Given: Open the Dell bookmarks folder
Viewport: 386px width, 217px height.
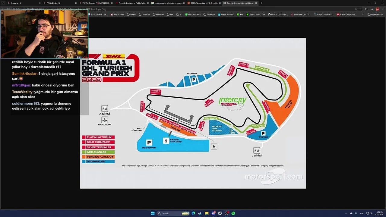Looking at the screenshot, I should pos(170,14).
